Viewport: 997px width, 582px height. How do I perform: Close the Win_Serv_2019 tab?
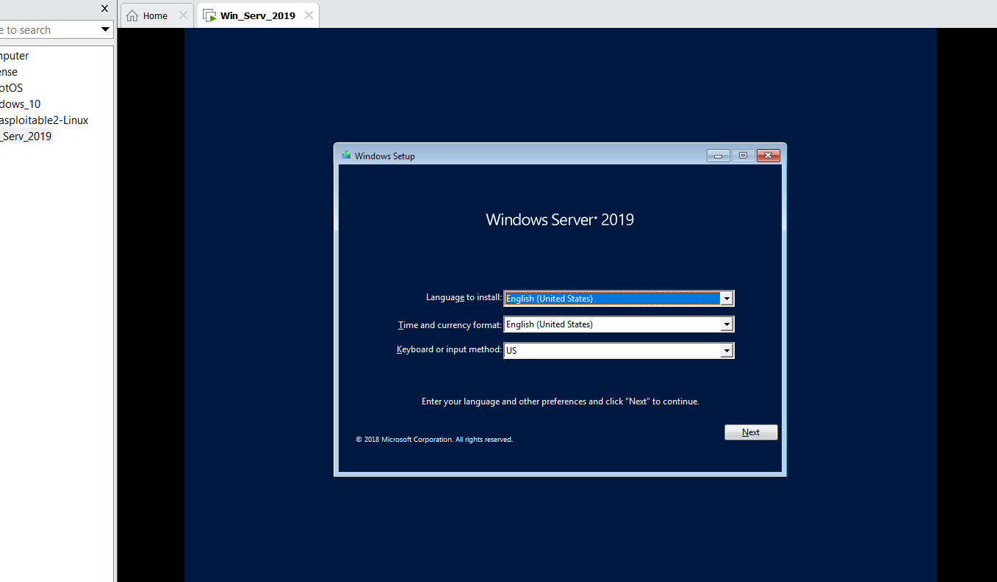(309, 15)
